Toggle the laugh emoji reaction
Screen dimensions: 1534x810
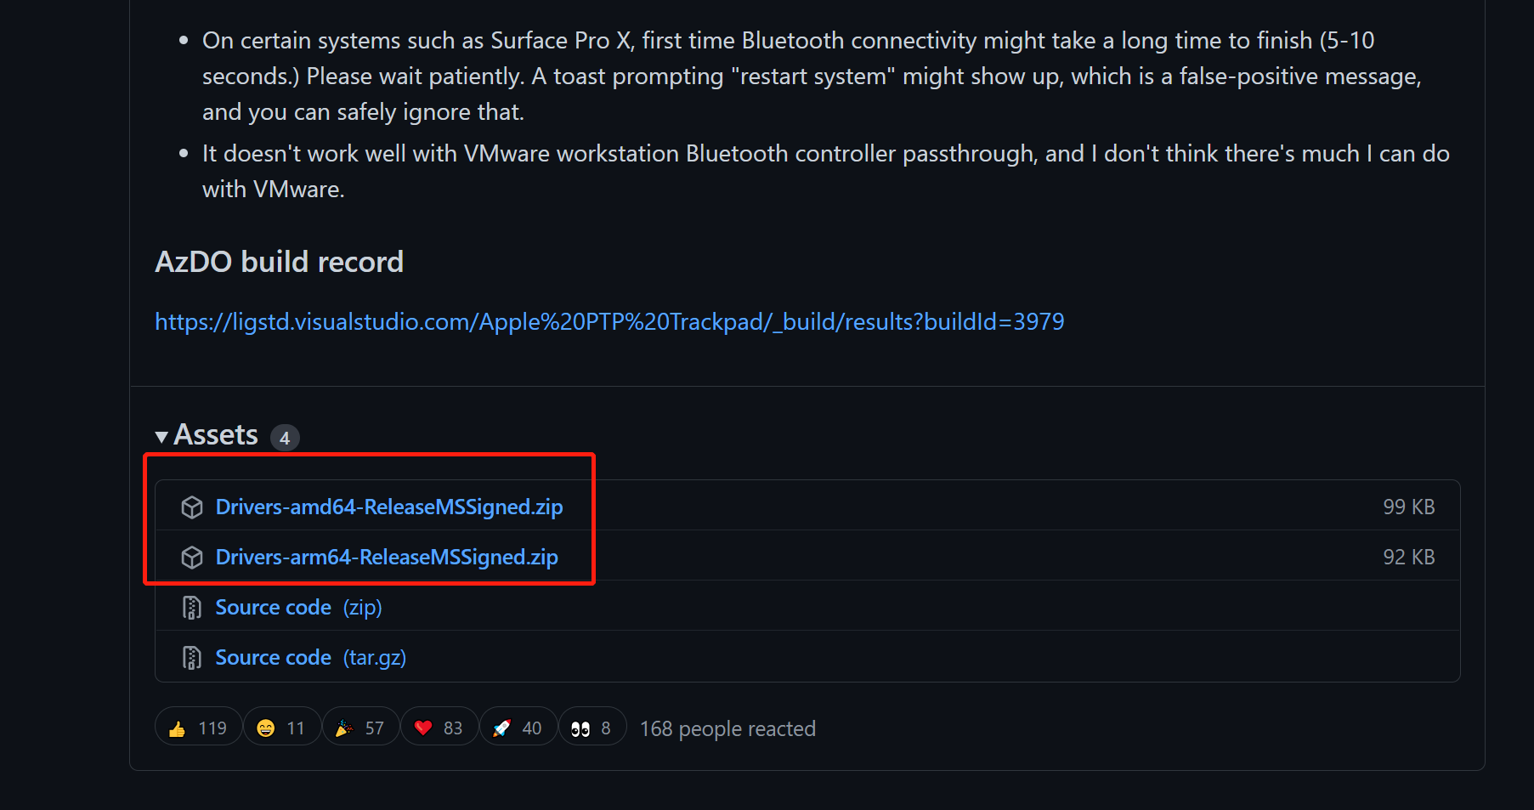(282, 728)
